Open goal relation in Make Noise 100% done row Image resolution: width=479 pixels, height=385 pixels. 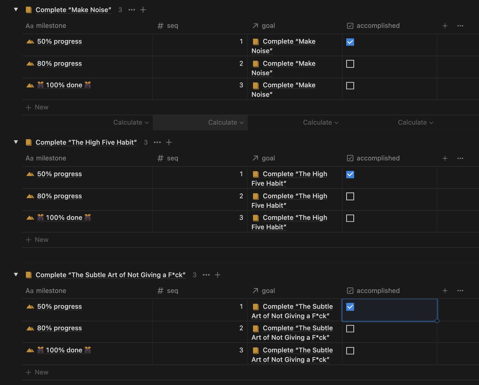[x=284, y=90]
